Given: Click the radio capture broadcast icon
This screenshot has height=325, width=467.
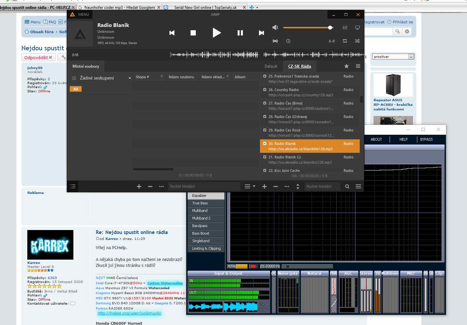Looking at the screenshot, I should pos(275,41).
